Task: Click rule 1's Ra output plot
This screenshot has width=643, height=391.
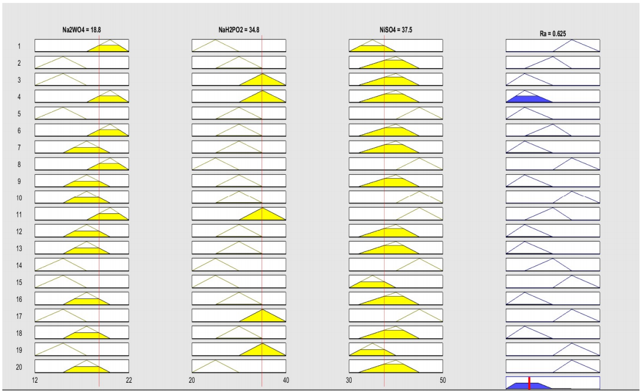Action: [x=553, y=46]
